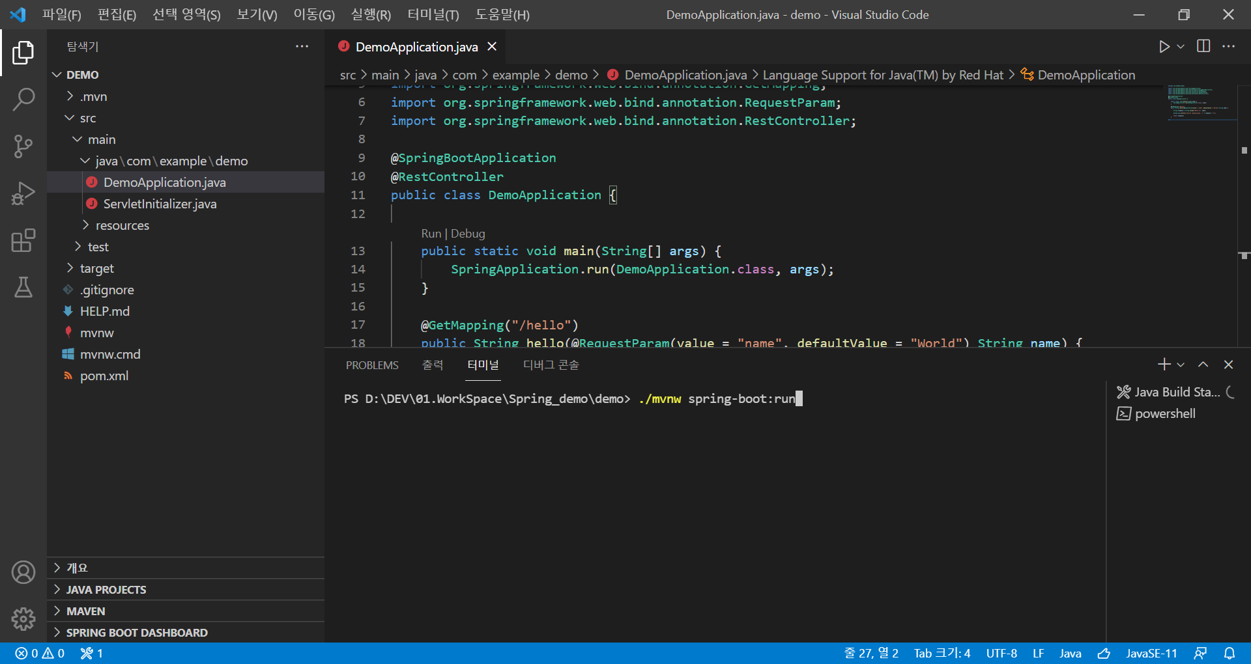Expand the JAVA PROJECTS section
This screenshot has width=1251, height=664.
tap(186, 589)
